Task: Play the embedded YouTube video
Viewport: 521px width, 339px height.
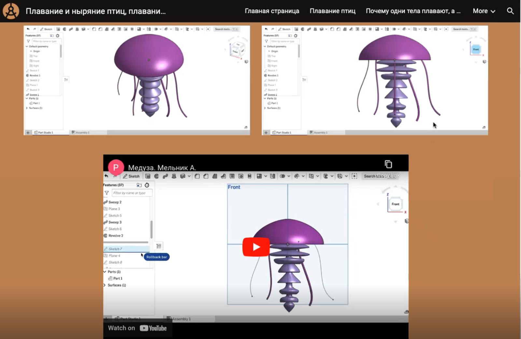Action: click(x=256, y=247)
